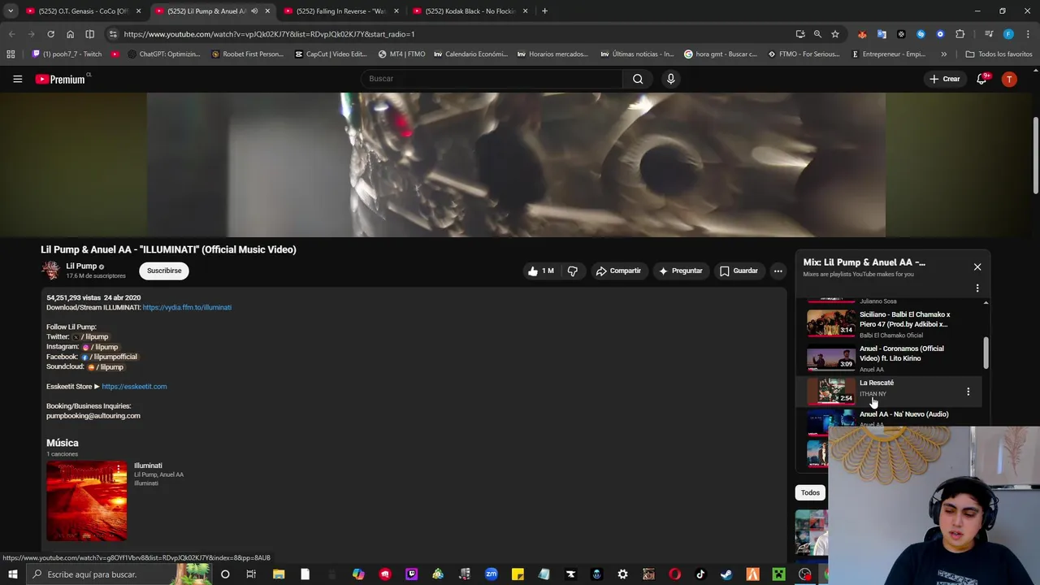Open Lil Pump's Instagram link

tap(100, 347)
